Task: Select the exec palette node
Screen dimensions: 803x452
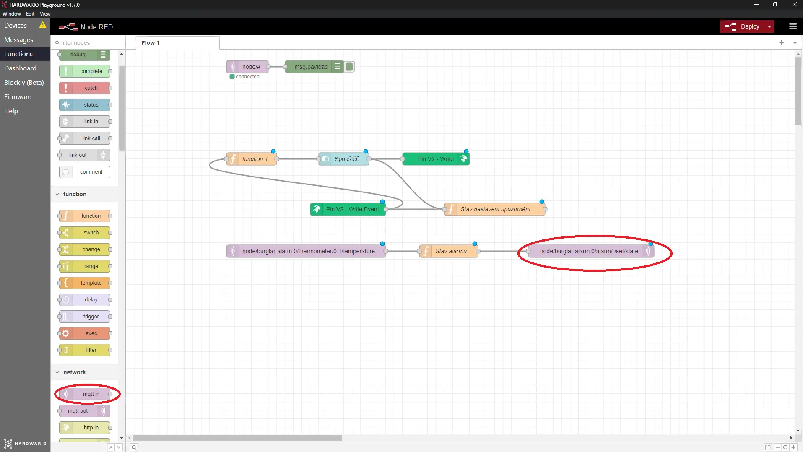Action: 85,333
